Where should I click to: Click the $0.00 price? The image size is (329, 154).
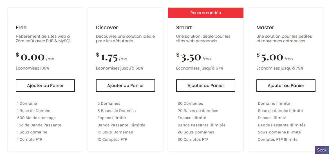point(33,57)
